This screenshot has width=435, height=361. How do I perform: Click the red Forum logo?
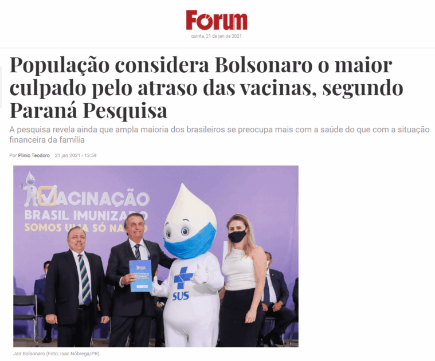tap(217, 20)
